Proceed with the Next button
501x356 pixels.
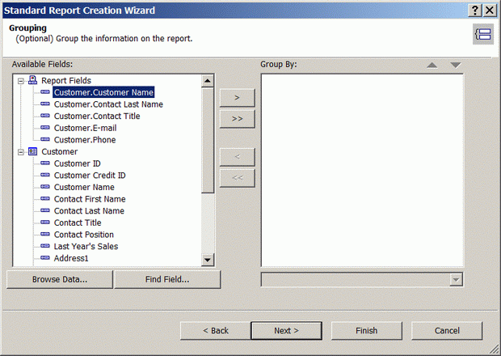coord(286,330)
